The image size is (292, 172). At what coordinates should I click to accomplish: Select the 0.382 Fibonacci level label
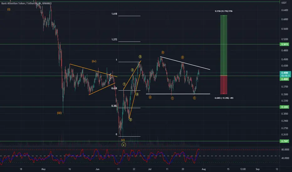pyautogui.click(x=114, y=106)
